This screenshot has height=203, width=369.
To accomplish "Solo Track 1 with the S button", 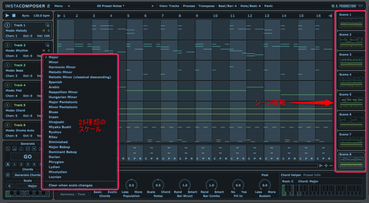I will [49, 31].
